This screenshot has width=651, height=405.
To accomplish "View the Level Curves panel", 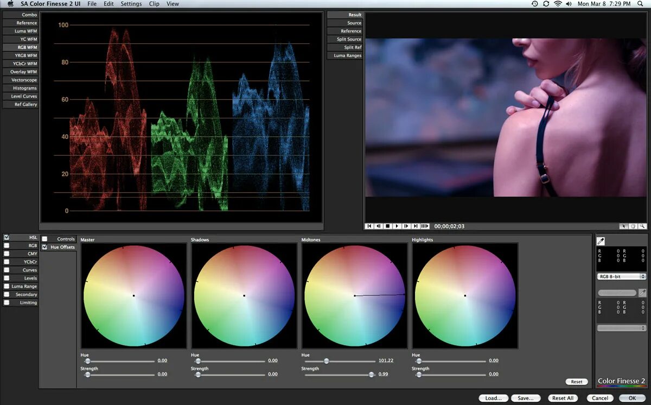I will [x=22, y=96].
